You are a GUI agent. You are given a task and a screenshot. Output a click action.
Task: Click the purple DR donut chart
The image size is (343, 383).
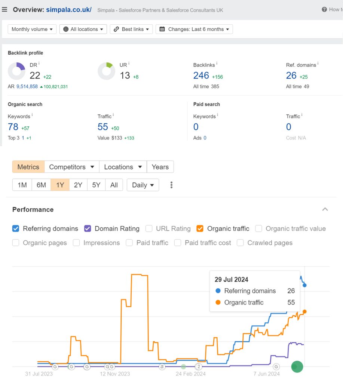(x=16, y=71)
